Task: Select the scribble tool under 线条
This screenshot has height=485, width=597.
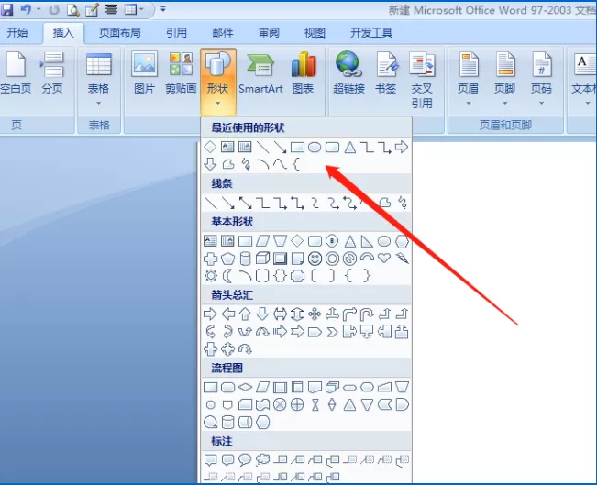Action: click(403, 203)
